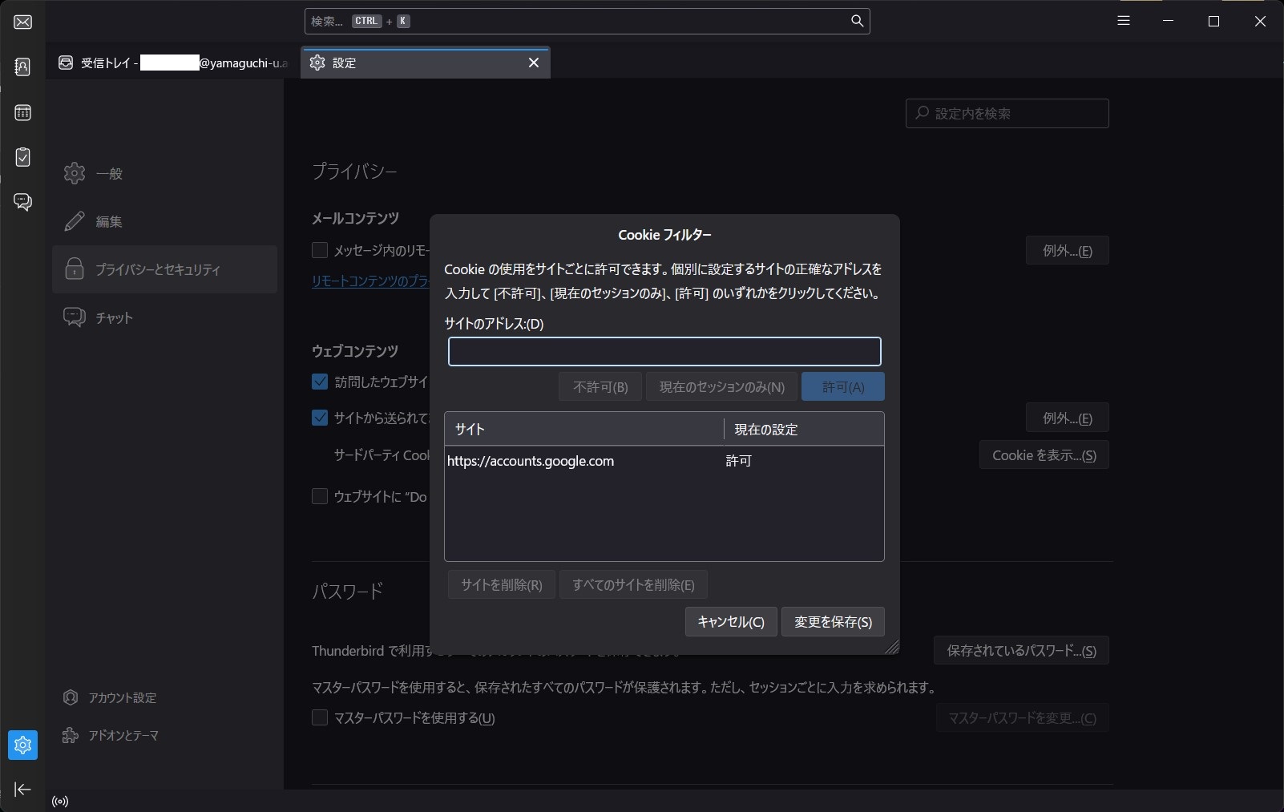
Task: Select the 設定 tab
Action: point(425,63)
